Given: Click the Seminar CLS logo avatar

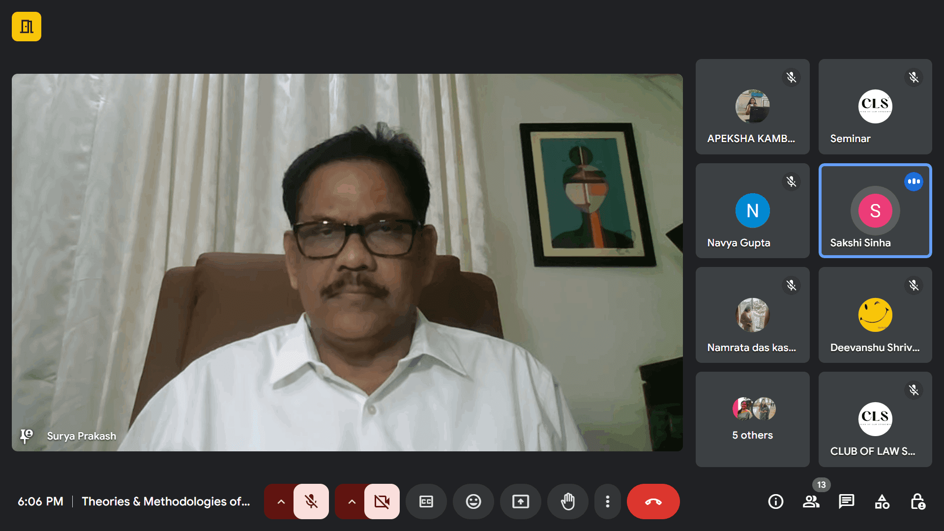Looking at the screenshot, I should [875, 106].
